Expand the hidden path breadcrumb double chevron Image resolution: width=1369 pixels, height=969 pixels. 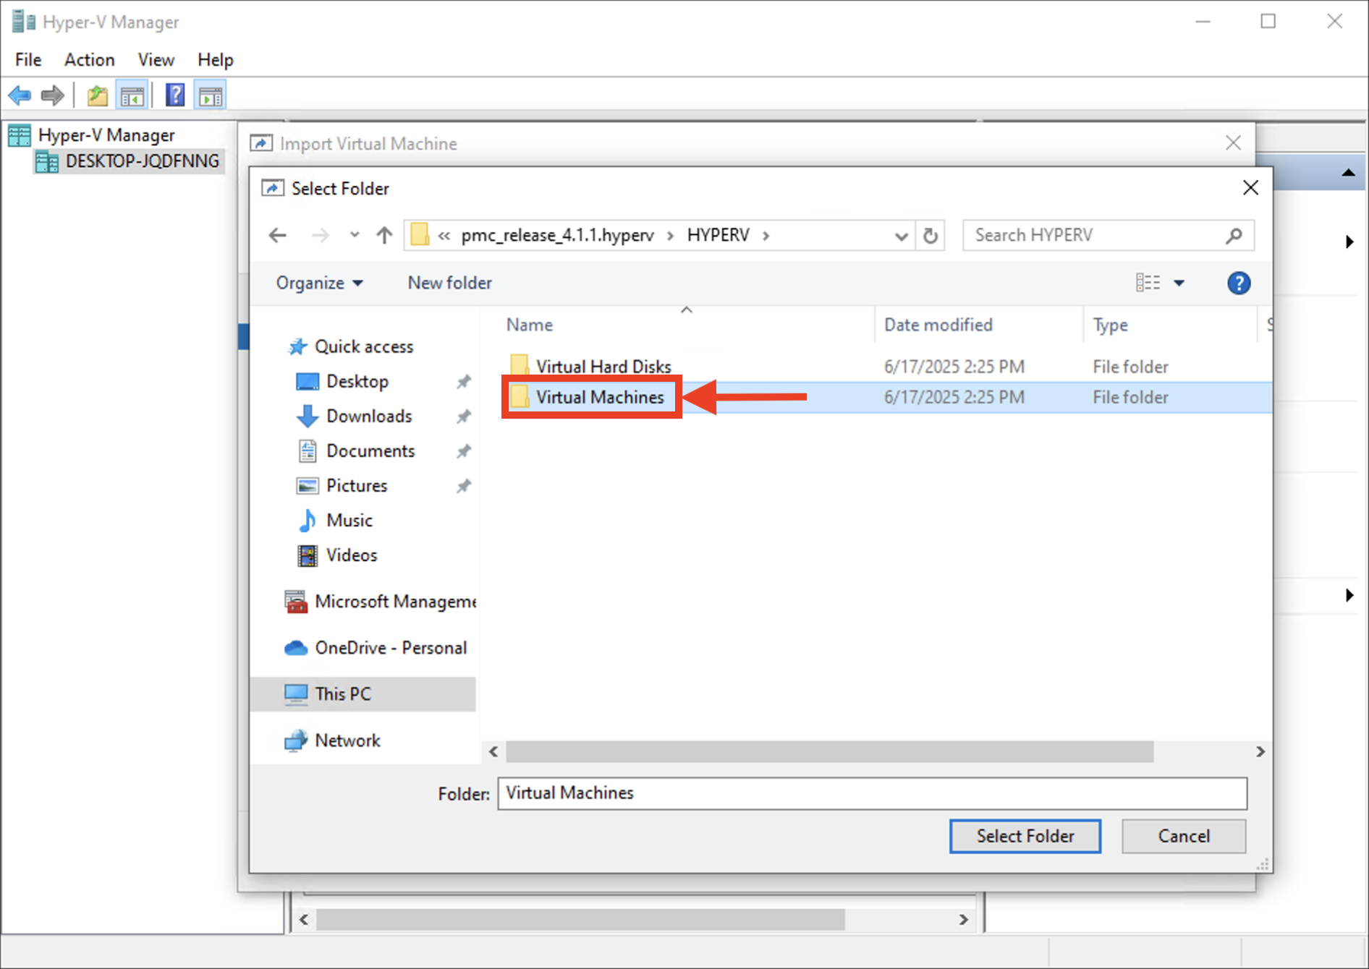coord(444,235)
